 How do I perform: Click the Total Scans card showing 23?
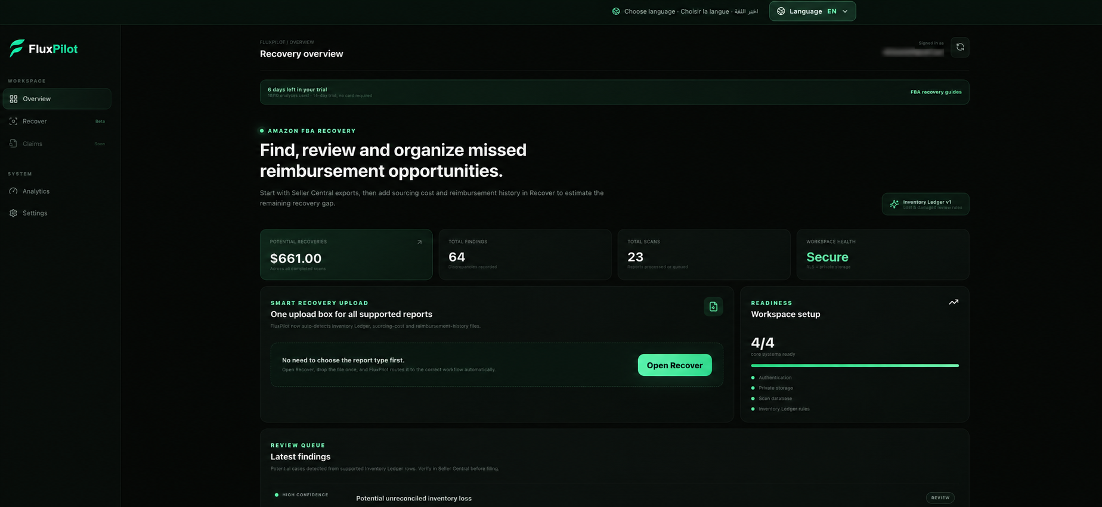(x=704, y=254)
